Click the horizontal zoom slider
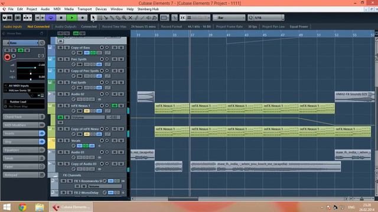Screen dimensions: 378x212 (361, 199)
